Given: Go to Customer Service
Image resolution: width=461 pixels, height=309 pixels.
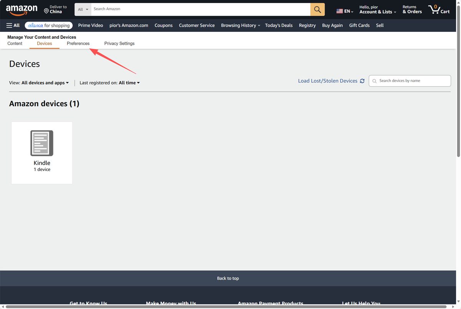Looking at the screenshot, I should 197,25.
